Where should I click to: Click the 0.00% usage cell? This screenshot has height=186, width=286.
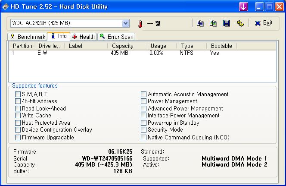click(x=156, y=53)
